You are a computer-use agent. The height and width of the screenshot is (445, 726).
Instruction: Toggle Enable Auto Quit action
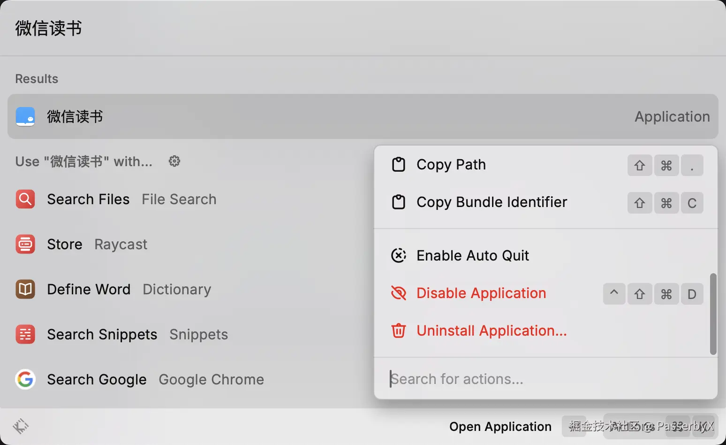click(473, 255)
